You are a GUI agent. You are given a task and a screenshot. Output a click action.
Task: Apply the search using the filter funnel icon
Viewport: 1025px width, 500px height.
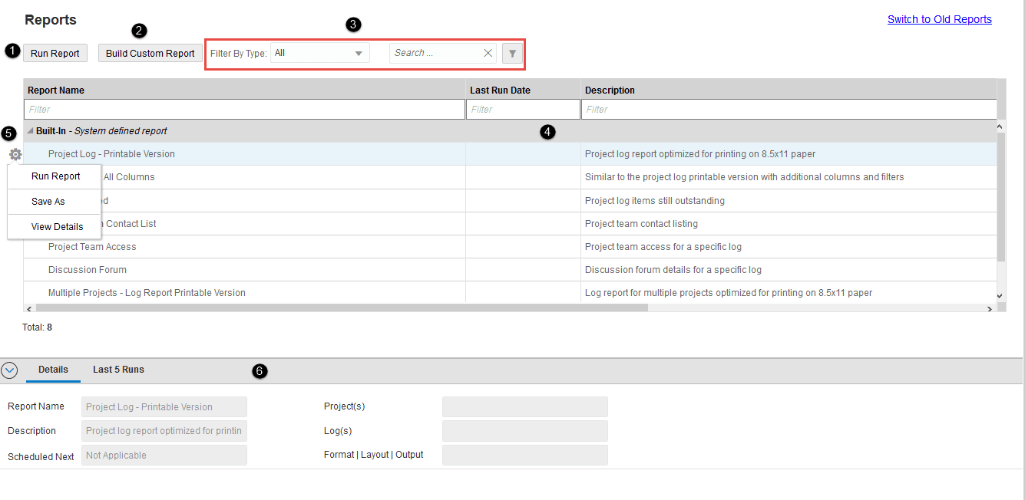[x=511, y=53]
